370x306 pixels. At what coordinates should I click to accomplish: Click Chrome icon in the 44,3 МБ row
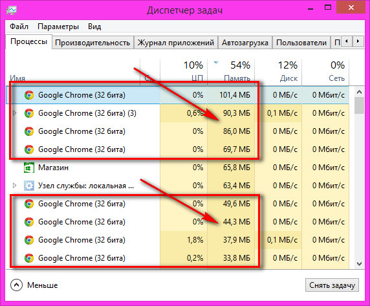click(29, 222)
